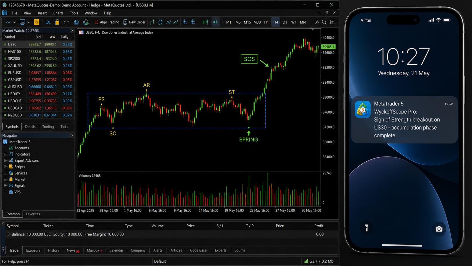Click the New Order button
Screen dimensions: 472x266
(134, 22)
